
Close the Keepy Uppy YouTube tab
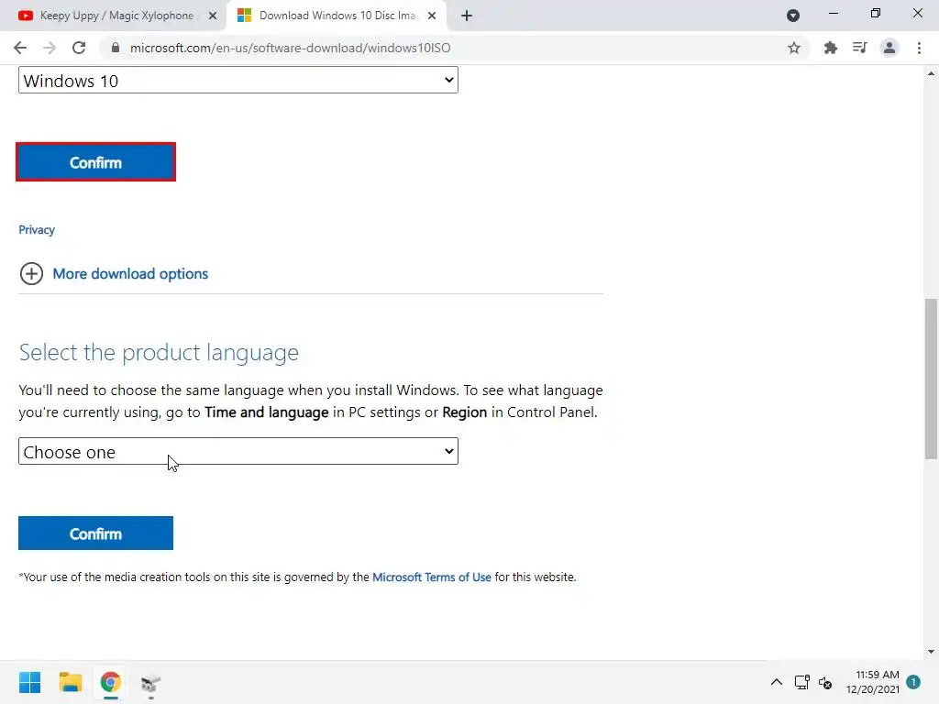[213, 16]
